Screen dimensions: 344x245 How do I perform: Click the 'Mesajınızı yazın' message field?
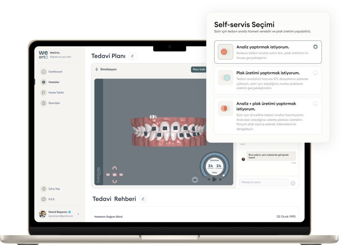264,182
